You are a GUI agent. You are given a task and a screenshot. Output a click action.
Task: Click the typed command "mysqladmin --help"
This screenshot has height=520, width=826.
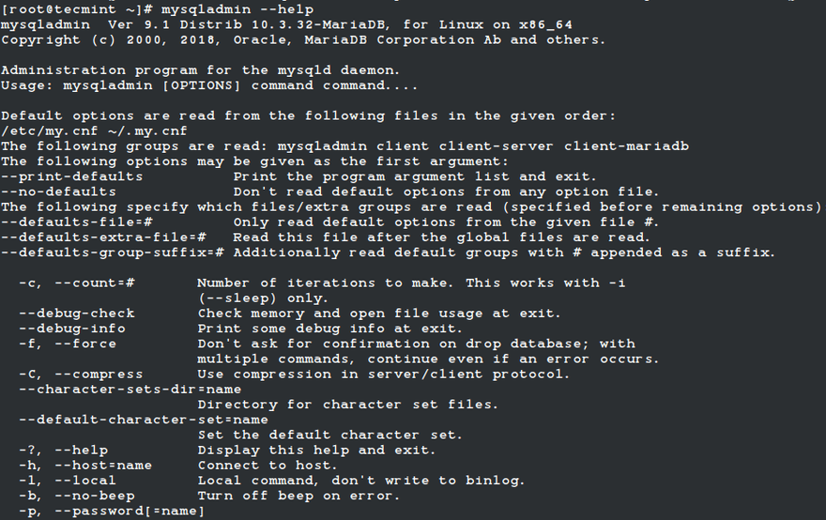click(237, 9)
